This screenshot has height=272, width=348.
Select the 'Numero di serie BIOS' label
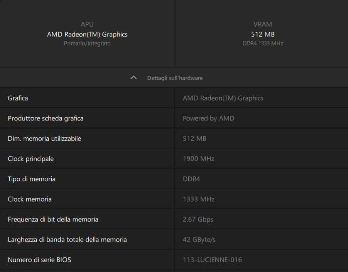pyautogui.click(x=39, y=260)
